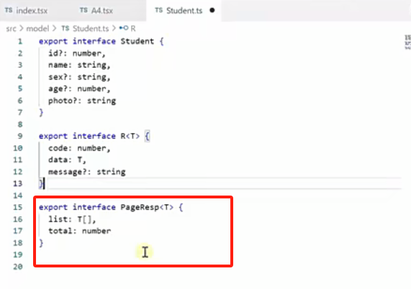Click the 'export' keyword on line 1
Screen dimensions: 411x289
pyautogui.click(x=53, y=42)
